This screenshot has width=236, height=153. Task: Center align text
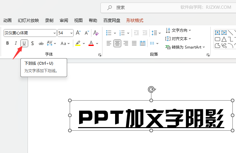[x=117, y=43]
